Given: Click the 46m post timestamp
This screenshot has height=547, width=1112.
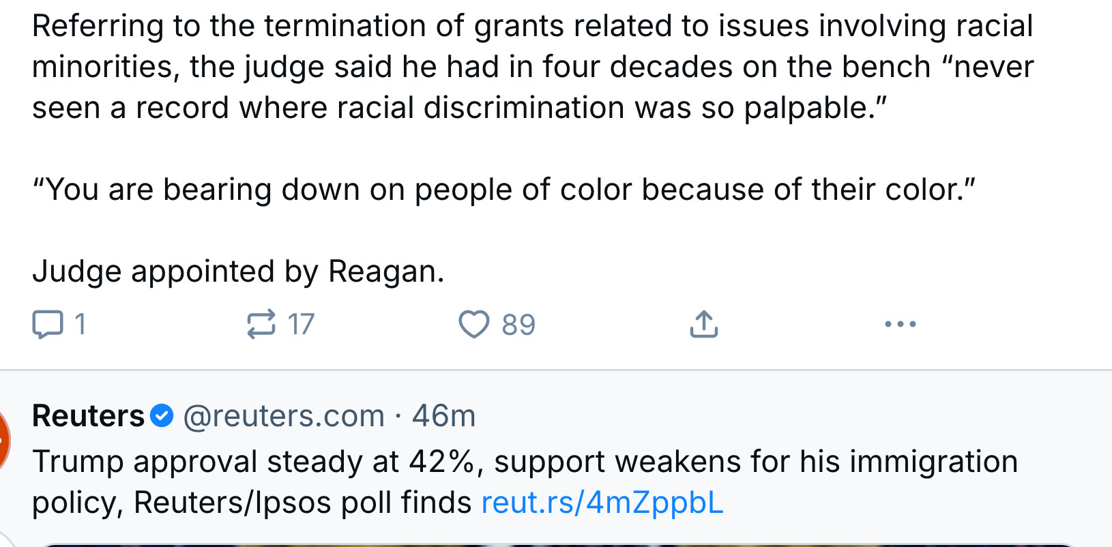Looking at the screenshot, I should (443, 416).
